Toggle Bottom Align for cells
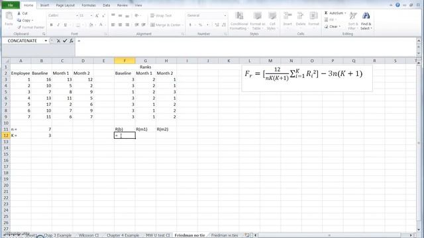 [127, 16]
